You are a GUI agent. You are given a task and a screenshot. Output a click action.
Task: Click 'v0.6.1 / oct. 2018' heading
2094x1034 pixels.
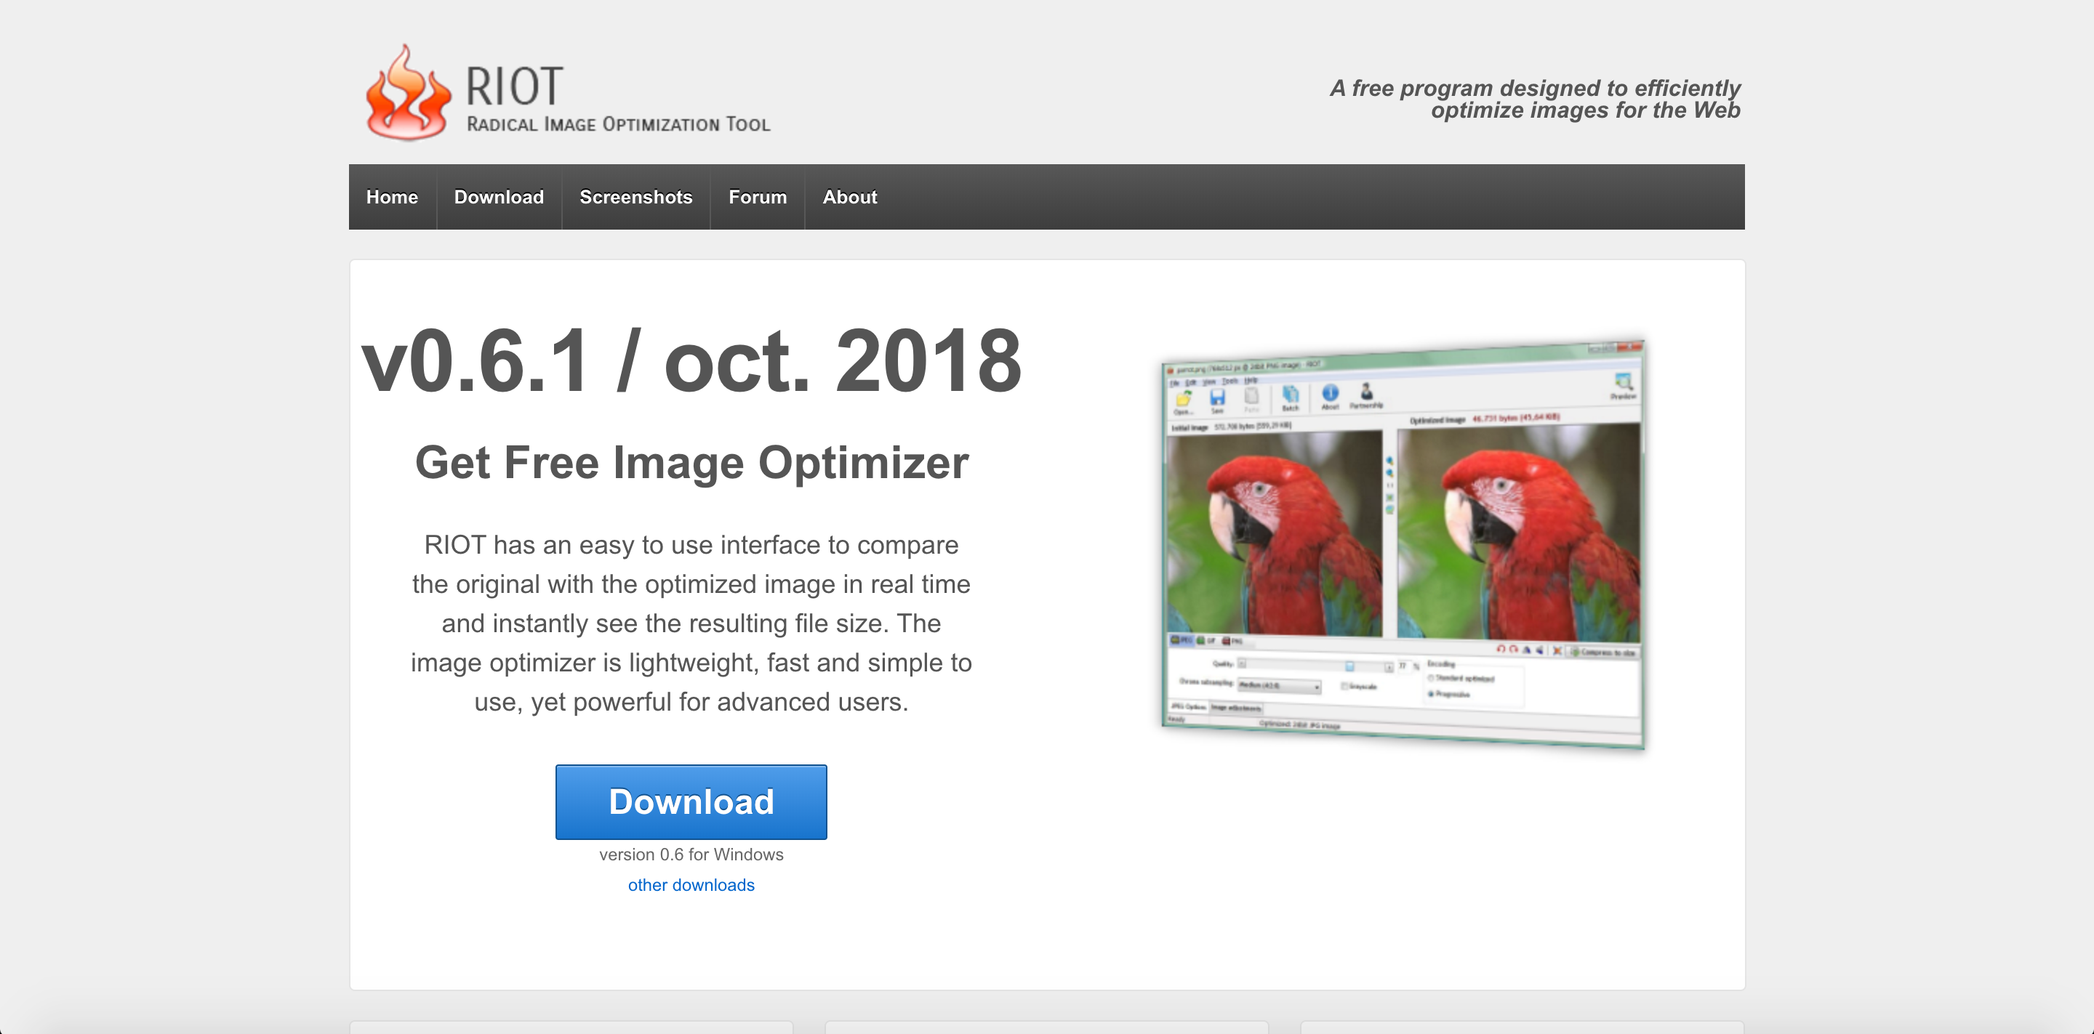point(691,360)
